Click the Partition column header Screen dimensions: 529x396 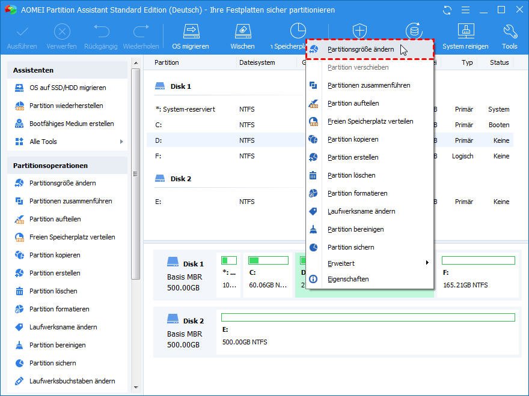(x=167, y=62)
